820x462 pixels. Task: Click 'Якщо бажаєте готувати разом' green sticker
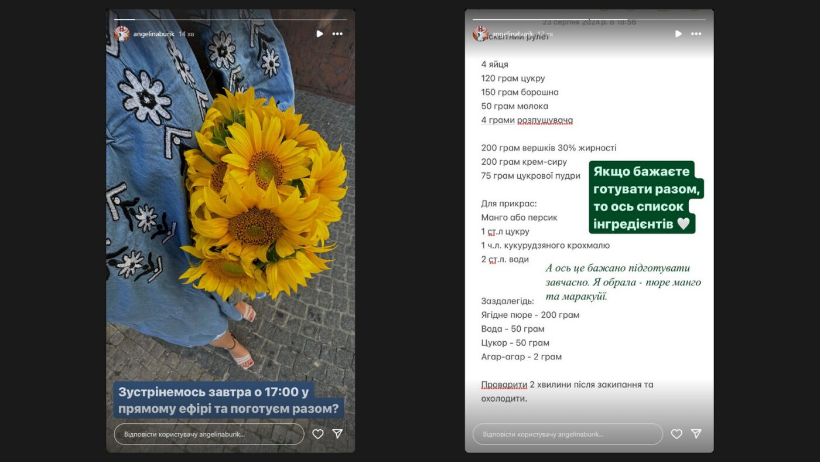(646, 198)
